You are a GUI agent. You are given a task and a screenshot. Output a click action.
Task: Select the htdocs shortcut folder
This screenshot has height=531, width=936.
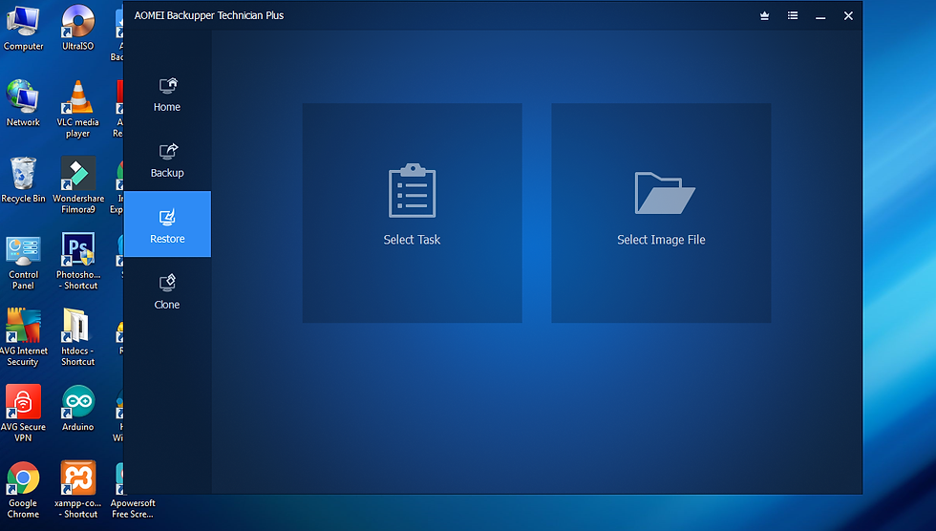click(x=78, y=338)
